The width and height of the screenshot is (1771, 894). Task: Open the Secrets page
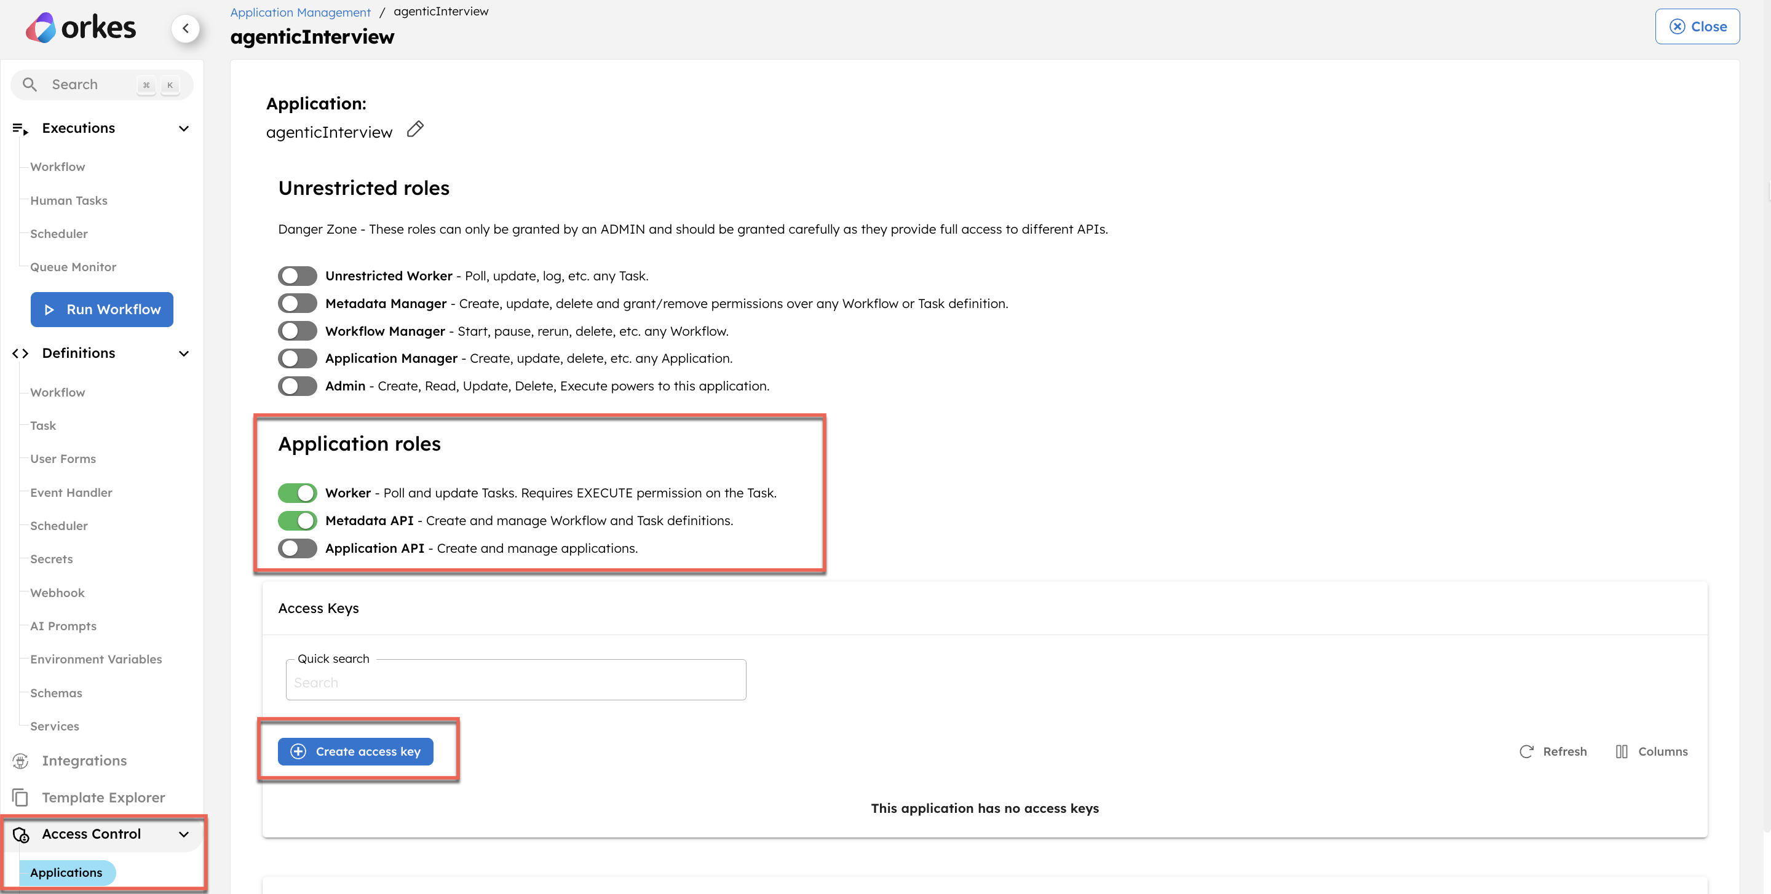[52, 560]
